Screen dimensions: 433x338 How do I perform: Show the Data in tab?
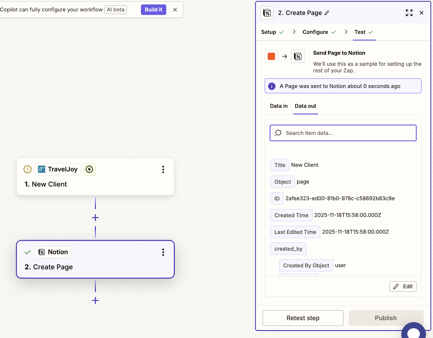click(x=278, y=106)
